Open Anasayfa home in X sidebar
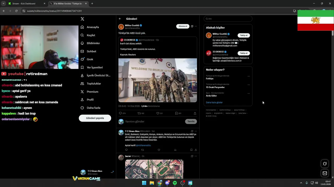334x187 pixels. (x=90, y=27)
